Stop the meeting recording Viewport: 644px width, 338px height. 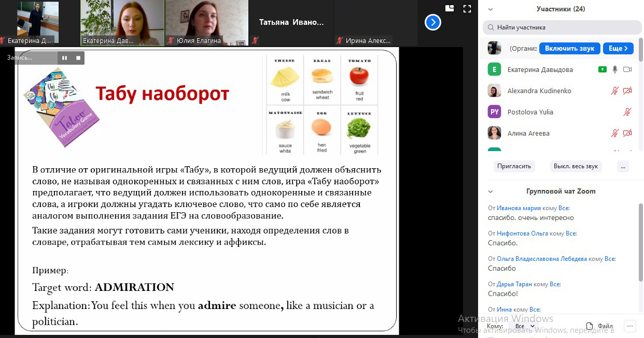(x=78, y=58)
